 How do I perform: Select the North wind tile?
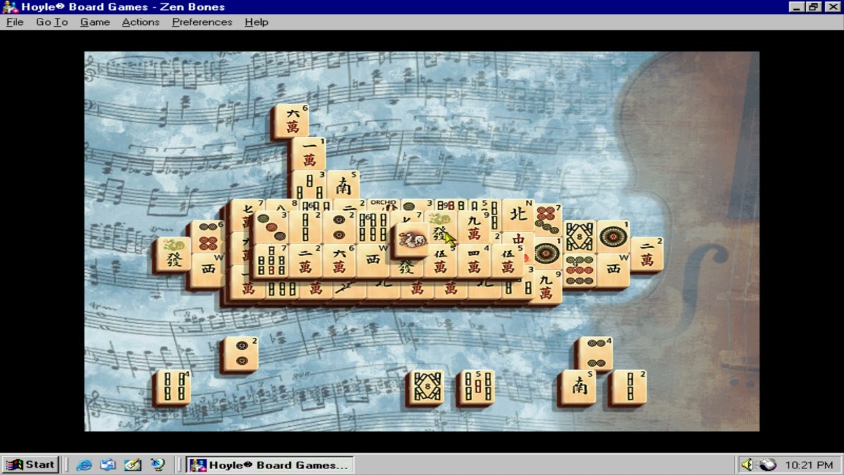tap(518, 215)
